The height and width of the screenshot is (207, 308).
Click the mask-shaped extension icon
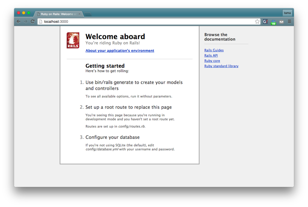point(282,22)
